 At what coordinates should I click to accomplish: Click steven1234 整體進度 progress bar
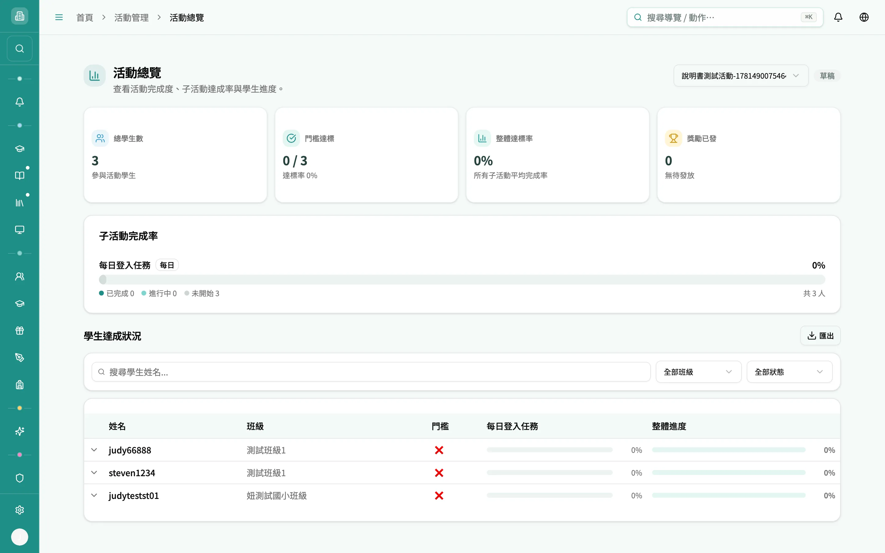point(729,473)
